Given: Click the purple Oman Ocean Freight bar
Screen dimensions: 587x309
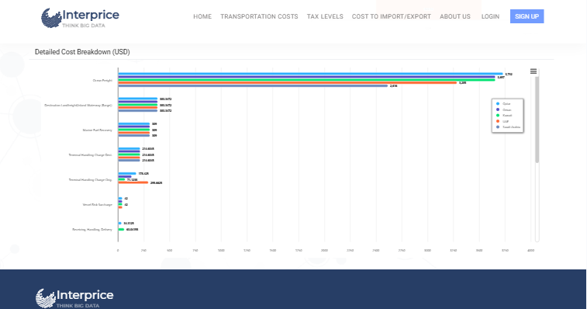Looking at the screenshot, I should pos(306,77).
